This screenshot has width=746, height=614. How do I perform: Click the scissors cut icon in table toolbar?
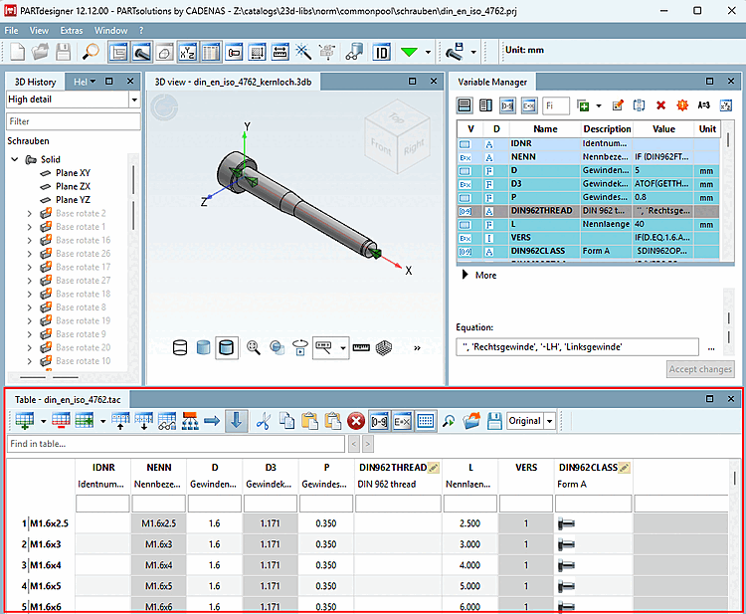(x=263, y=421)
